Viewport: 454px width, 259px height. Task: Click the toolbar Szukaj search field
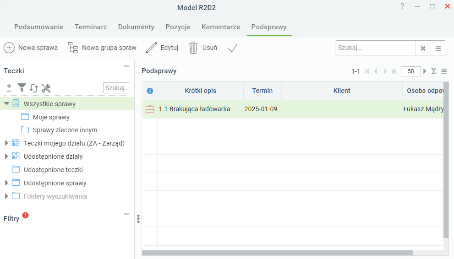[x=375, y=48]
